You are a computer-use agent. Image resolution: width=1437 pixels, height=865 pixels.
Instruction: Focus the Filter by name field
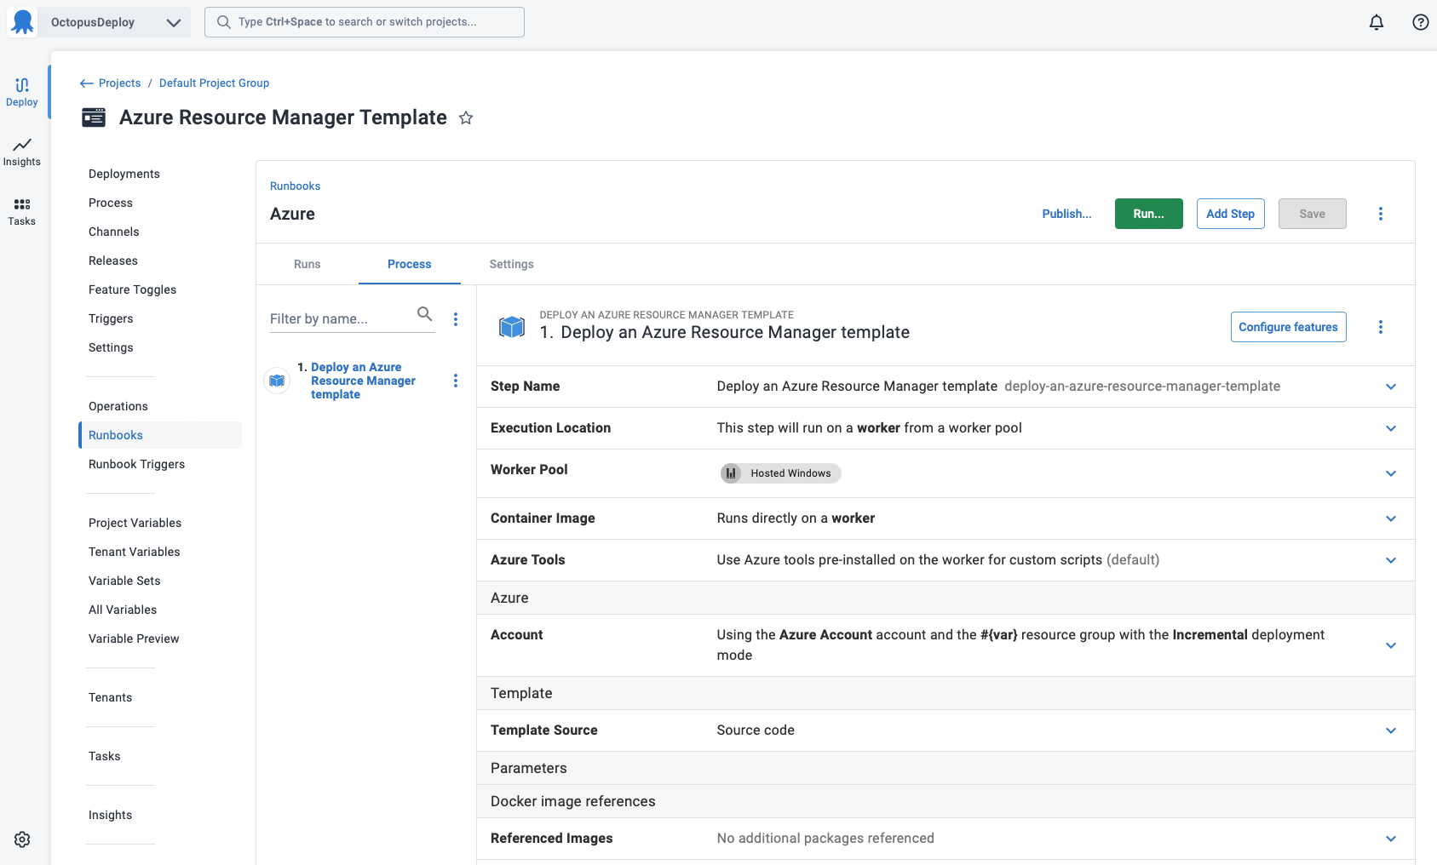(339, 318)
